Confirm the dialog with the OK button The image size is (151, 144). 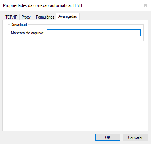tap(108, 137)
